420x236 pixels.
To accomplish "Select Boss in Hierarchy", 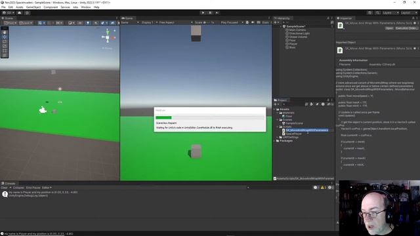I will tap(292, 47).
